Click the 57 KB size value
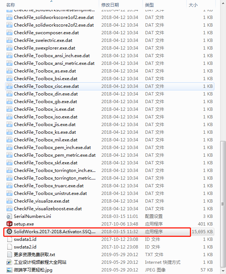Screen dimensions: 226x274 coord(207,270)
